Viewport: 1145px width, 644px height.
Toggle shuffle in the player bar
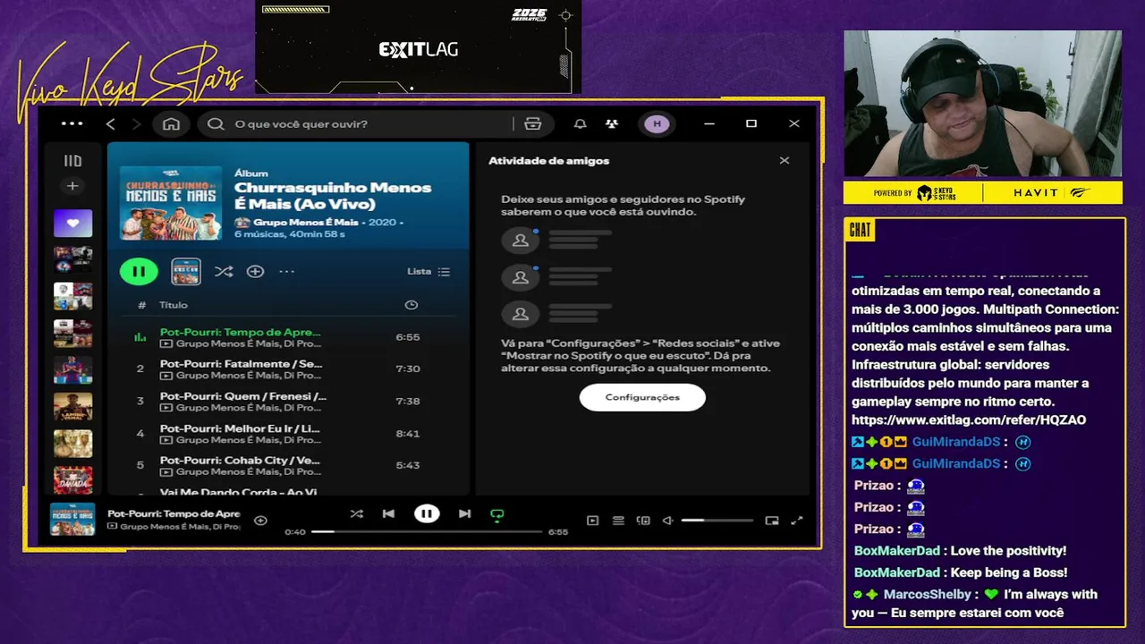(x=356, y=513)
